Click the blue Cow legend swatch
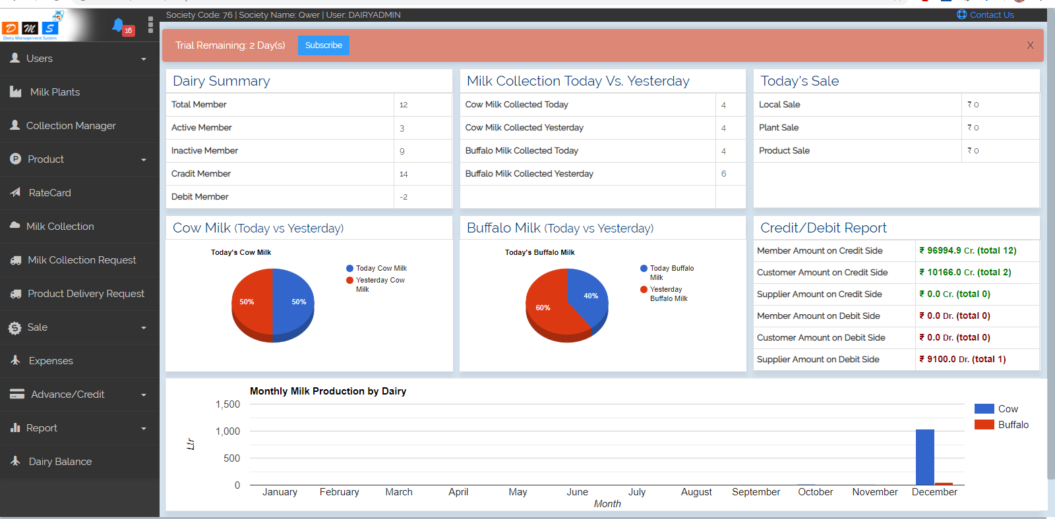 pos(984,409)
